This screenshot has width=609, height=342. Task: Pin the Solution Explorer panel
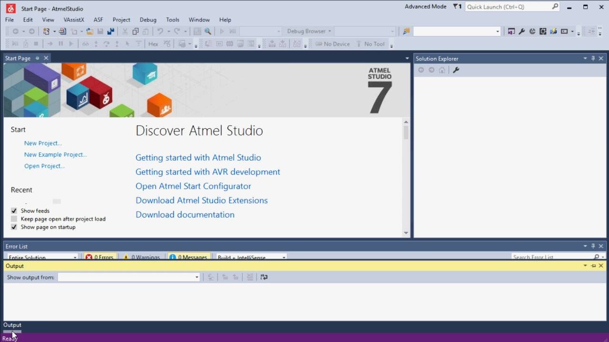[x=593, y=58]
